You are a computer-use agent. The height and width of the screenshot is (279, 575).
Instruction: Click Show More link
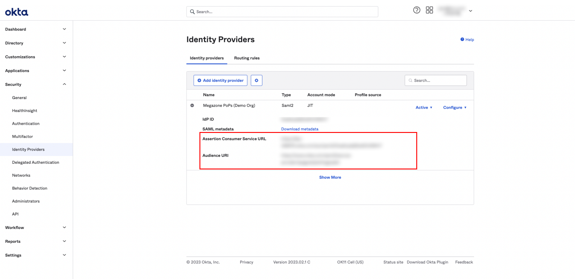330,177
